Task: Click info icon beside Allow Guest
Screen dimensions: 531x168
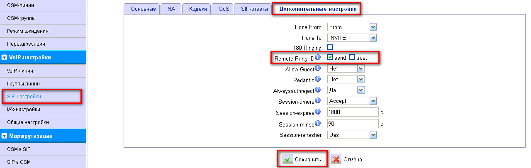Action: (x=318, y=68)
